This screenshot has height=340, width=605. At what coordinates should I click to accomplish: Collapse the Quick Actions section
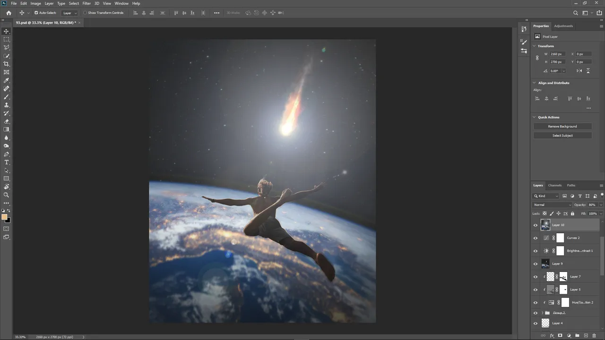click(535, 117)
